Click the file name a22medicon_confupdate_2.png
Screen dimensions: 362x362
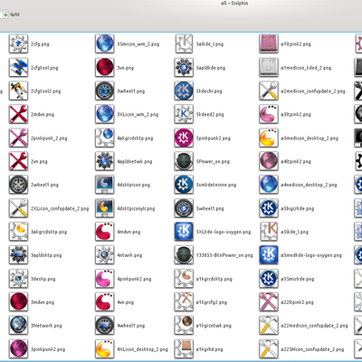point(314,326)
